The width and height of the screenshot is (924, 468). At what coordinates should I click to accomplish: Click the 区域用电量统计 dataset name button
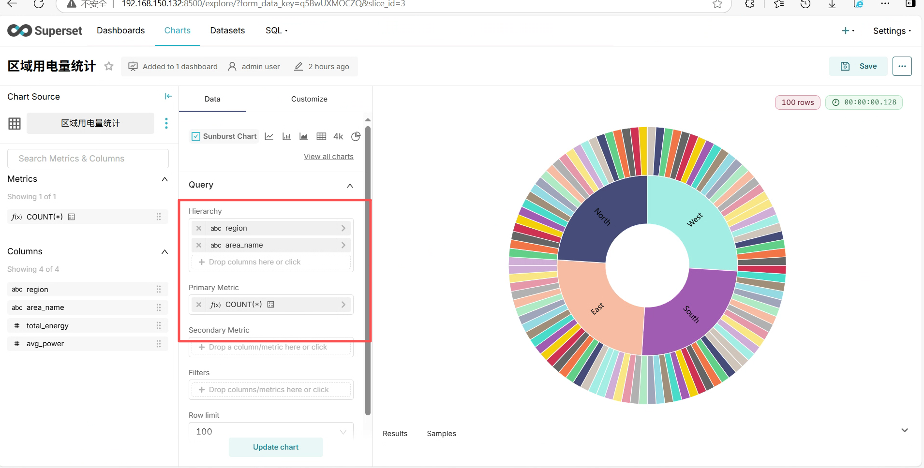(x=90, y=123)
